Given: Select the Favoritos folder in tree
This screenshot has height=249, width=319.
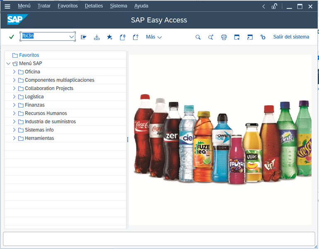Looking at the screenshot, I should tap(29, 55).
